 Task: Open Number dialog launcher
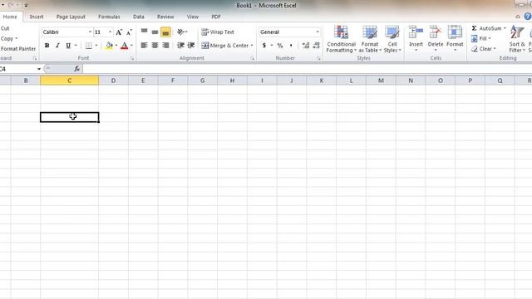318,58
